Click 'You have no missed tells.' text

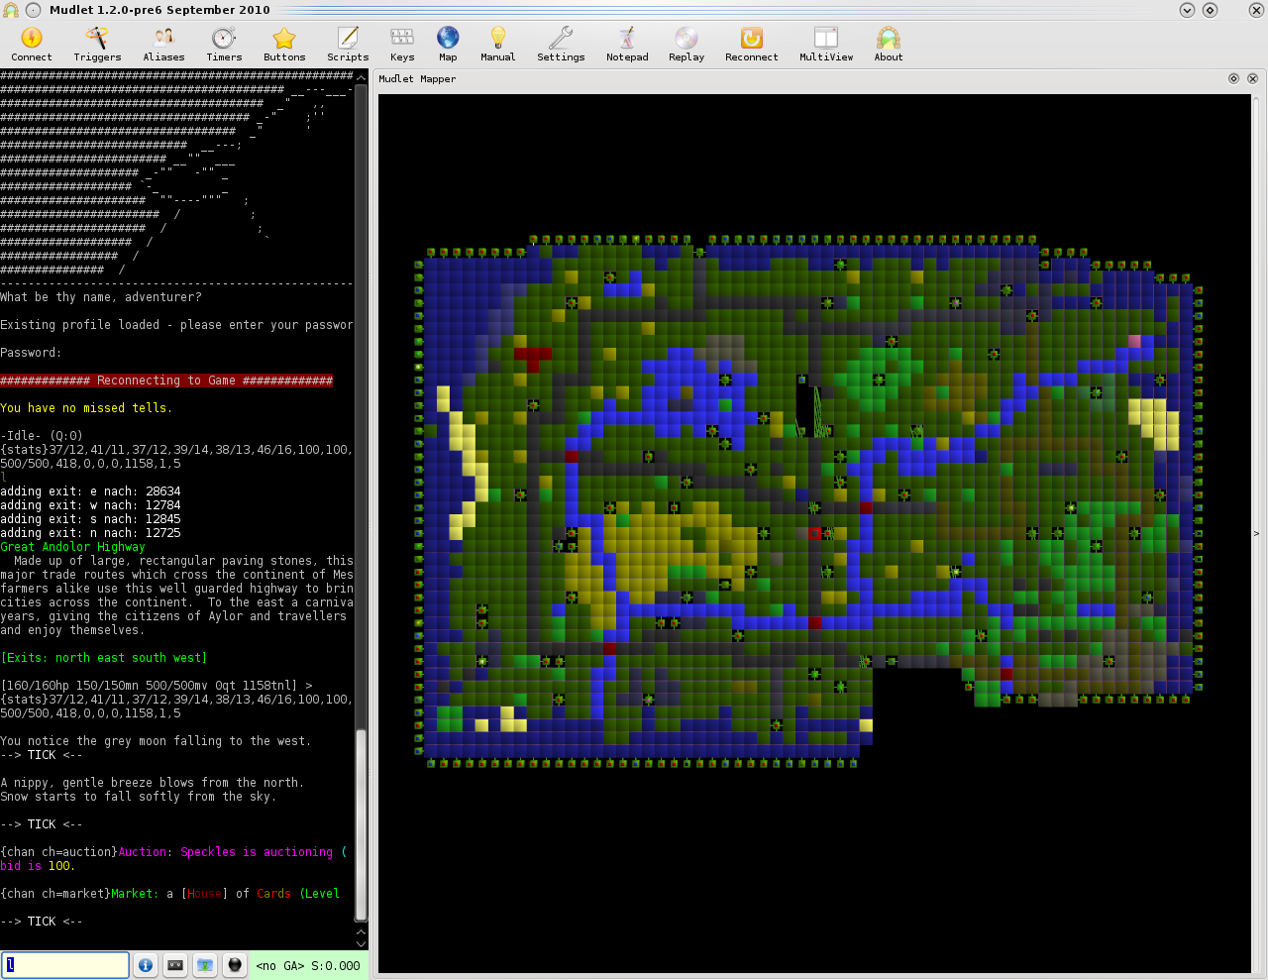[x=86, y=408]
